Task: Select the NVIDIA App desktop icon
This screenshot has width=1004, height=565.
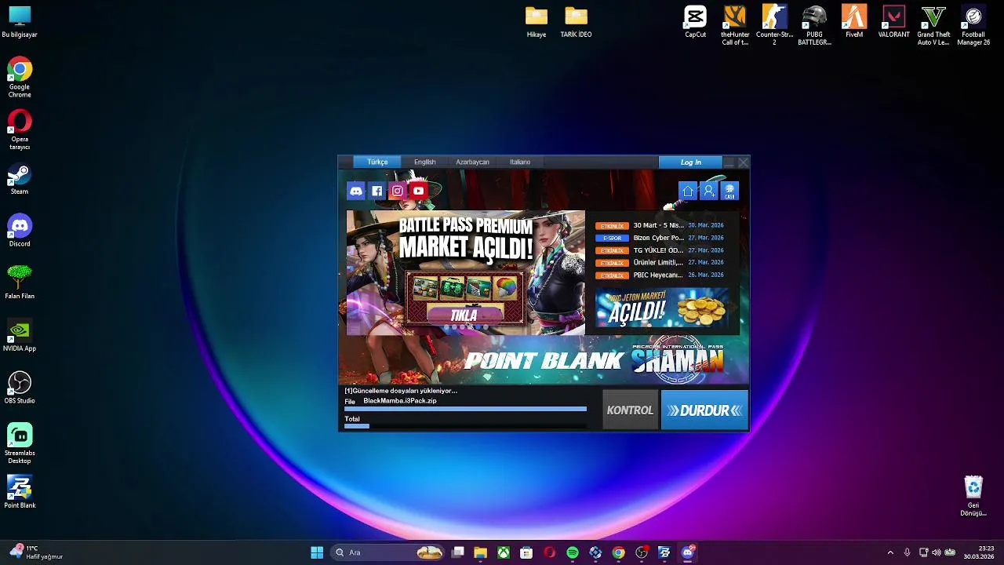Action: [x=20, y=336]
